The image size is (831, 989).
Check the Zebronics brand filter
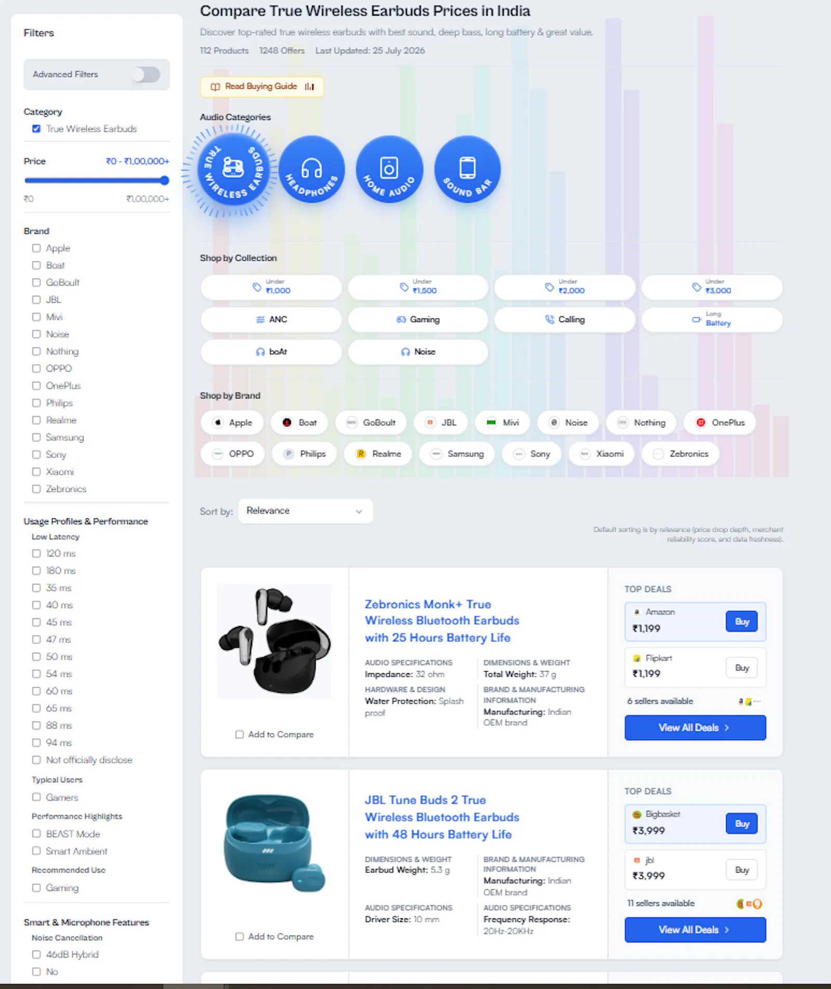tap(36, 489)
